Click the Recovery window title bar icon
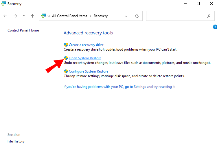Image resolution: width=217 pixels, height=148 pixels. [x=4, y=4]
